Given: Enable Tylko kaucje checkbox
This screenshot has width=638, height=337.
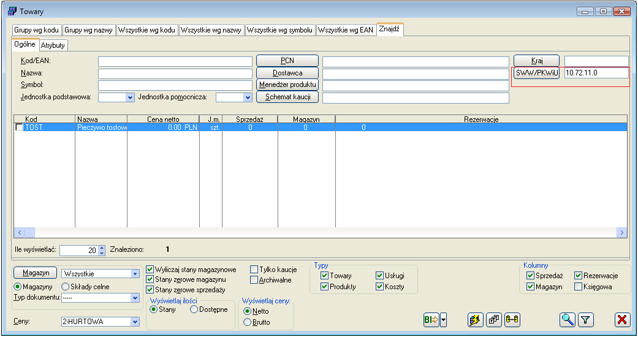Looking at the screenshot, I should tap(254, 270).
